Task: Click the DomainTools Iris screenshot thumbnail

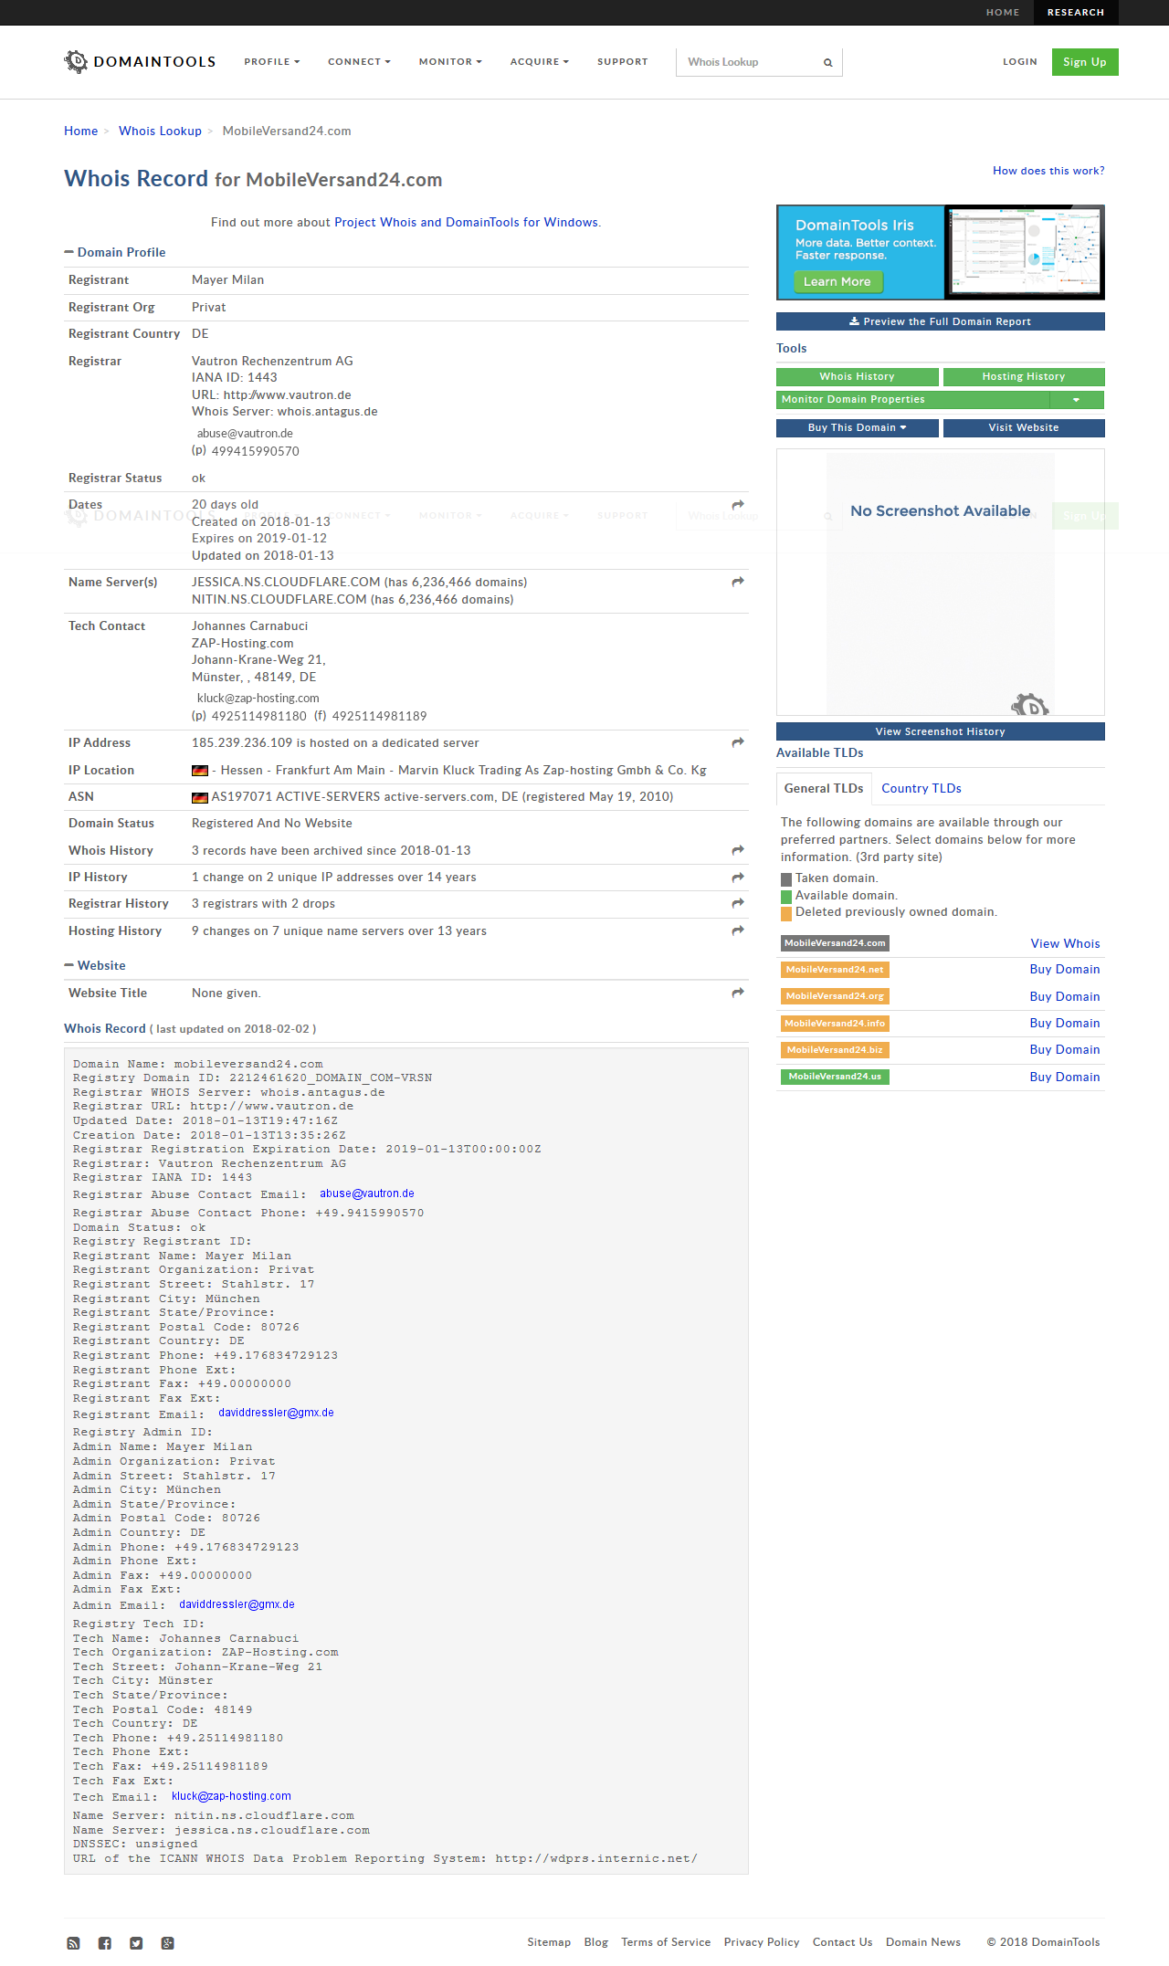Action: coord(1024,251)
